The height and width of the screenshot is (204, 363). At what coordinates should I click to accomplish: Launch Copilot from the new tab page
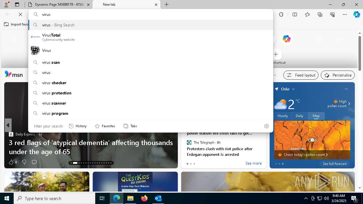click(286, 39)
